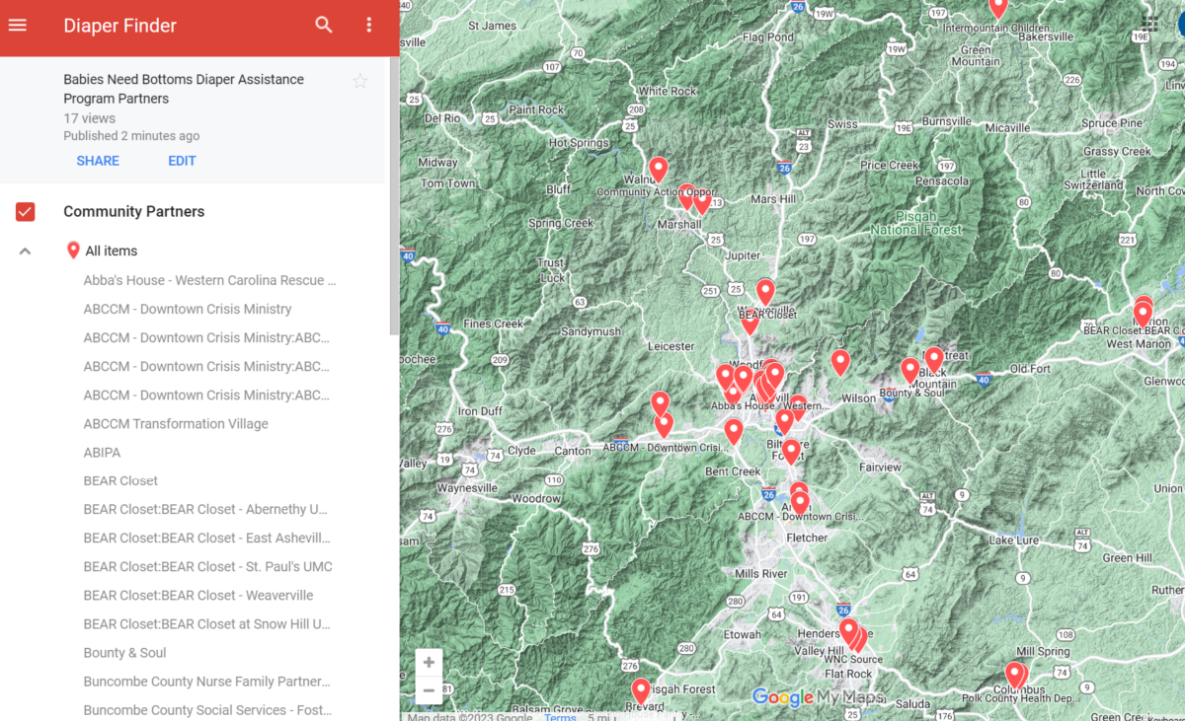The width and height of the screenshot is (1185, 721).
Task: Star this map as a favorite
Action: coord(360,81)
